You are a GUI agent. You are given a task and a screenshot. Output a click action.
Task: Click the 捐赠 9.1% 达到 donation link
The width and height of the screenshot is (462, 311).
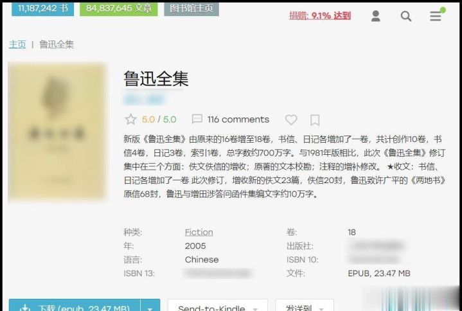click(x=320, y=15)
